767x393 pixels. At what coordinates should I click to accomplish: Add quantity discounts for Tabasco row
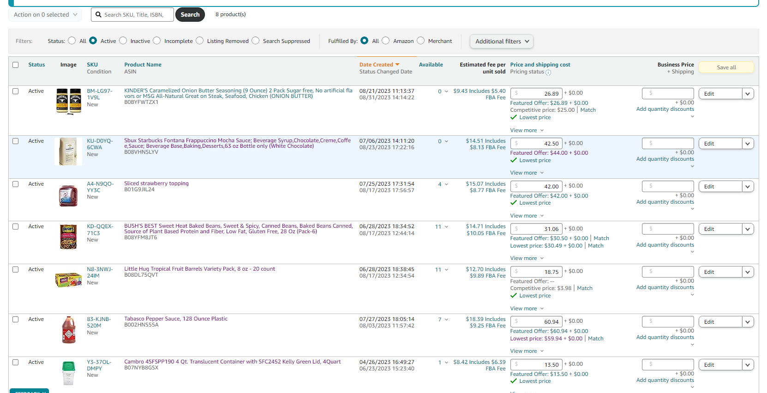(x=665, y=337)
